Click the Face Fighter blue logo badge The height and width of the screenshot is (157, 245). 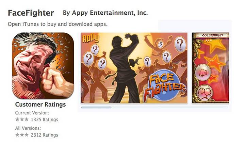164,85
